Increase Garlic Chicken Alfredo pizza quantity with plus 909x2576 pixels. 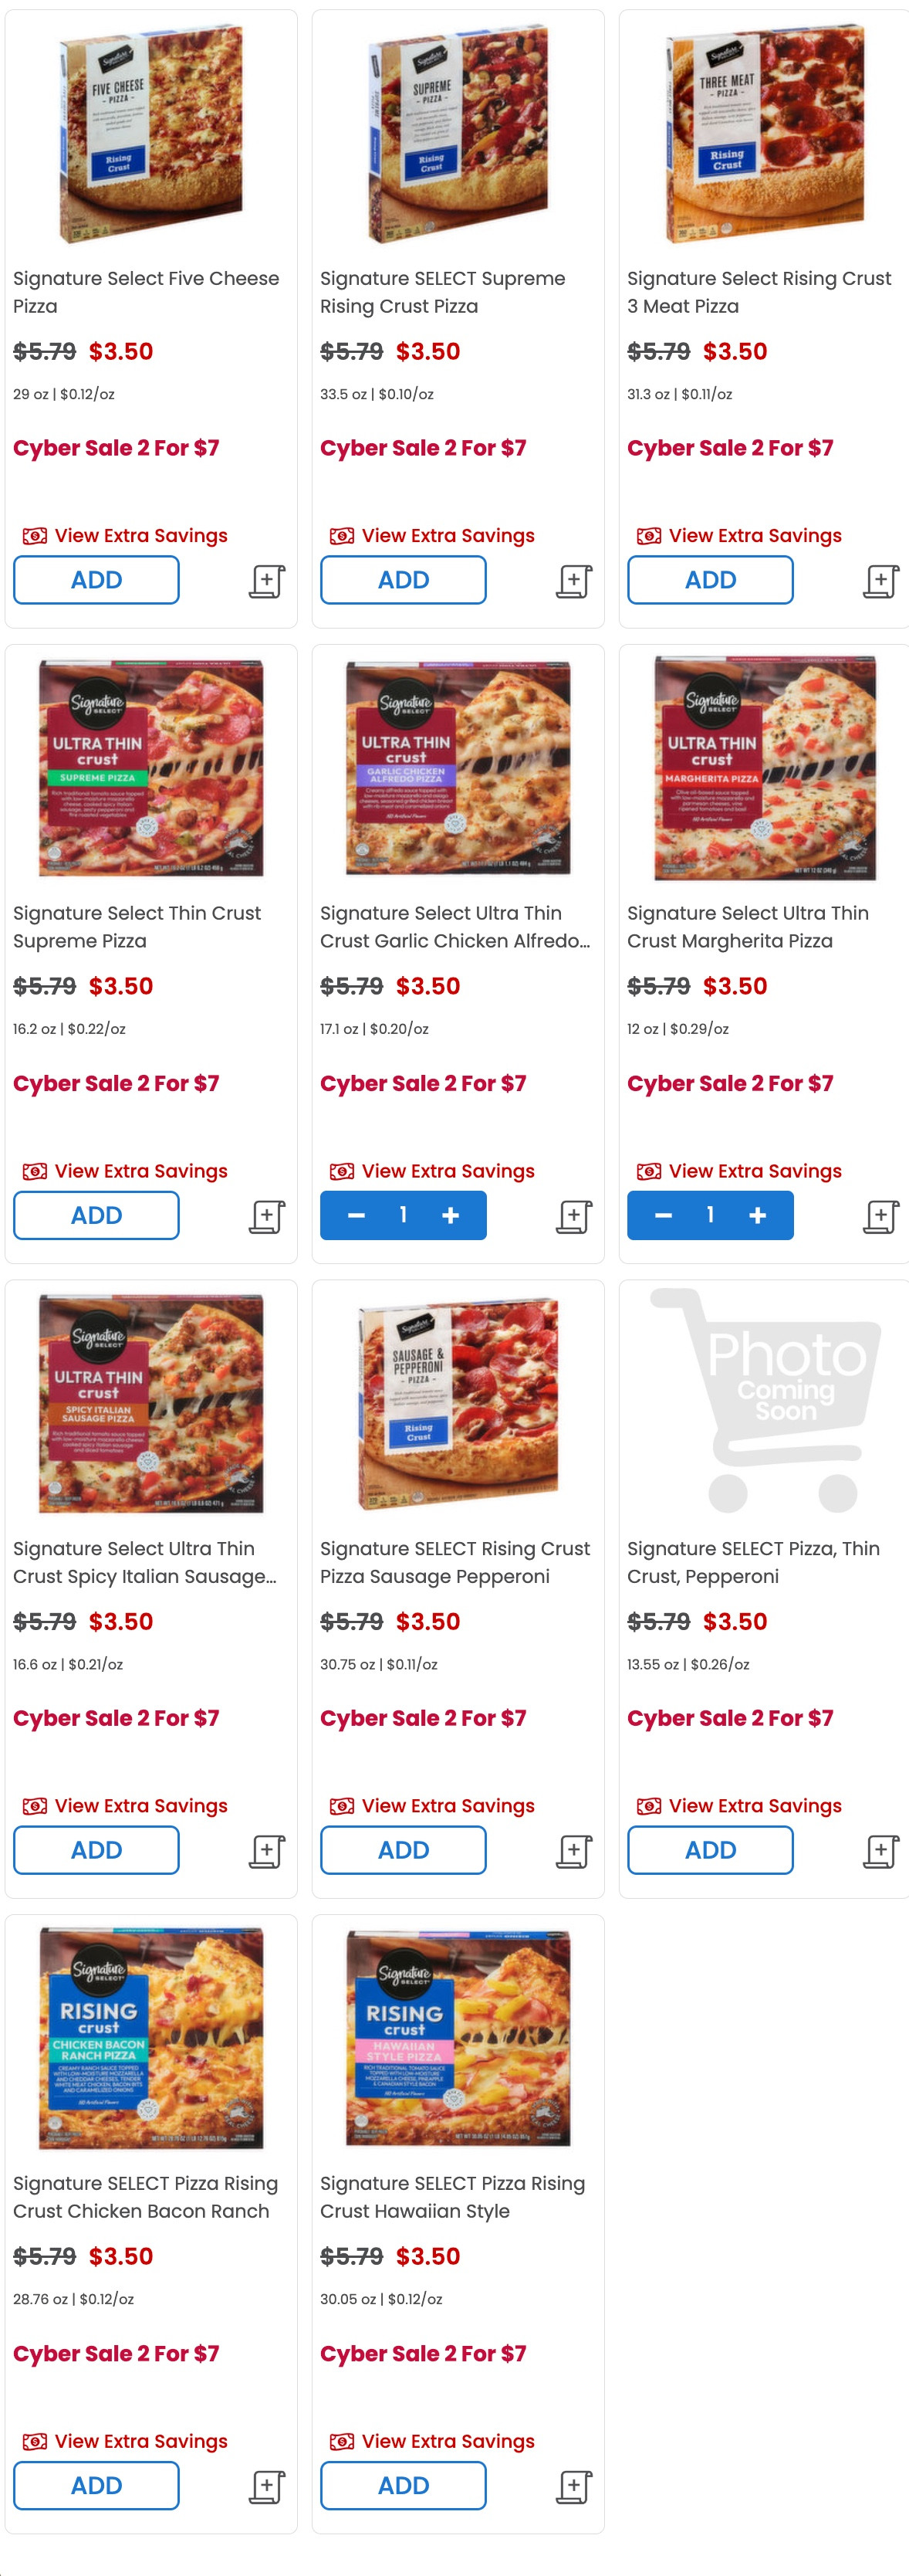pyautogui.click(x=451, y=1215)
